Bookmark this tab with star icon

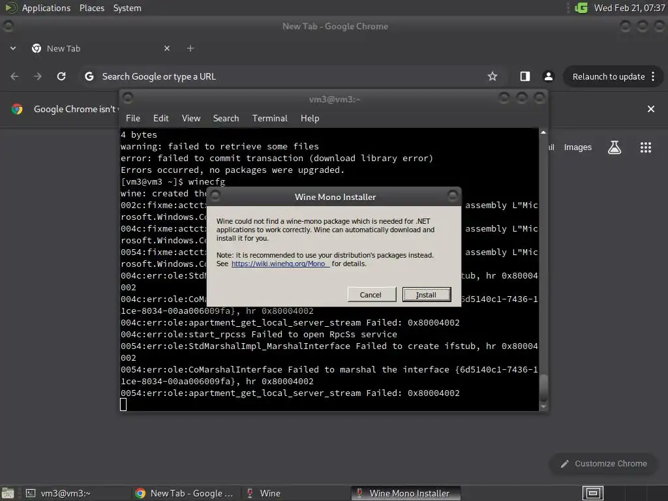(493, 76)
